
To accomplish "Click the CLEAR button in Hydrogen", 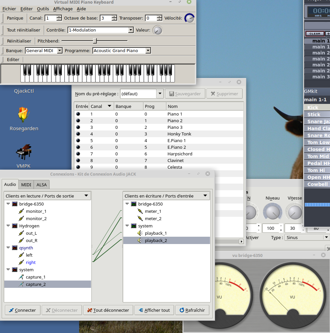I will pyautogui.click(x=315, y=34).
